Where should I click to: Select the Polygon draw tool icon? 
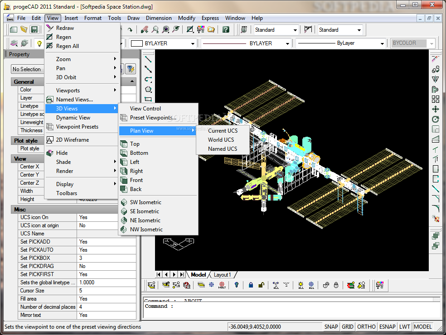pyautogui.click(x=148, y=89)
